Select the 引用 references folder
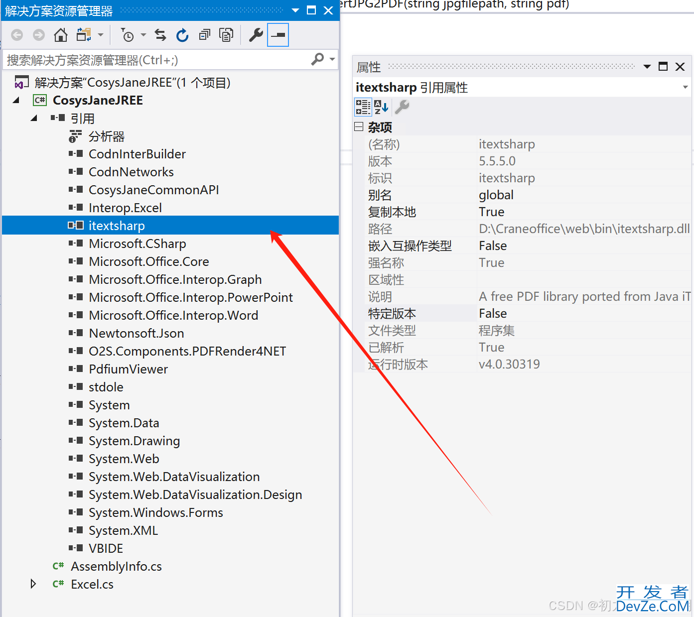 click(x=83, y=119)
